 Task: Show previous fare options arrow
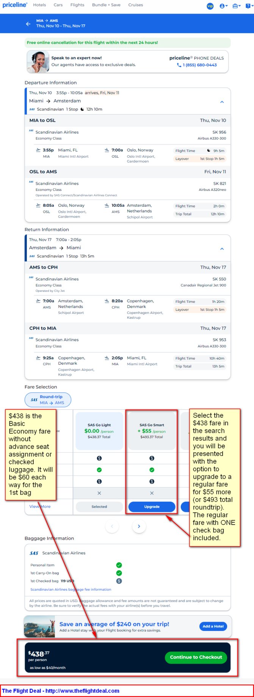pyautogui.click(x=112, y=526)
